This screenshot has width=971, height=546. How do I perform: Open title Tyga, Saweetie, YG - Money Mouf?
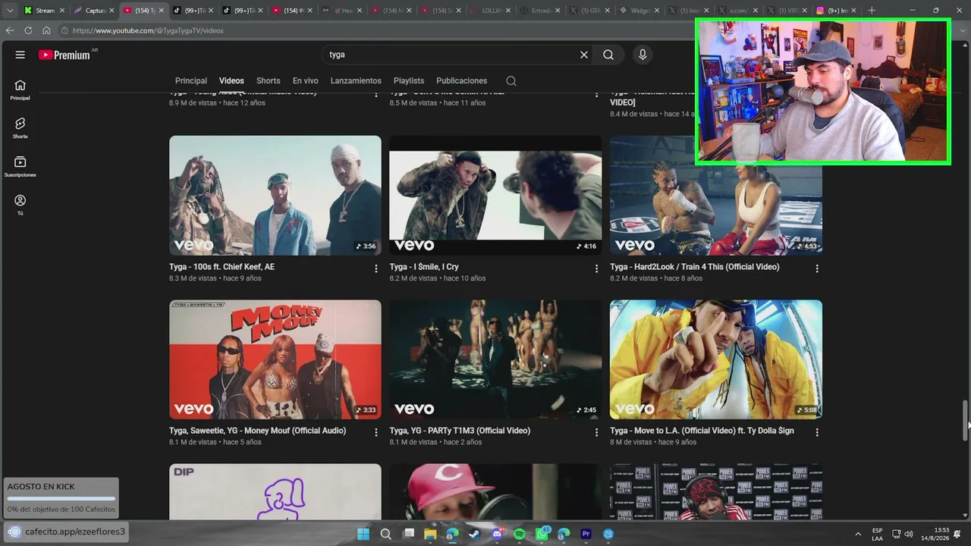click(x=257, y=431)
